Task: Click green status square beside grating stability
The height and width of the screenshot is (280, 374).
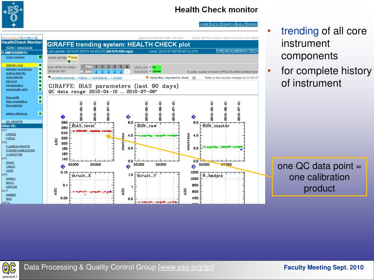Action: 40,73
